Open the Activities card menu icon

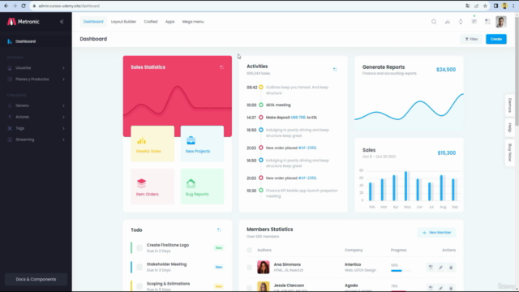(335, 70)
